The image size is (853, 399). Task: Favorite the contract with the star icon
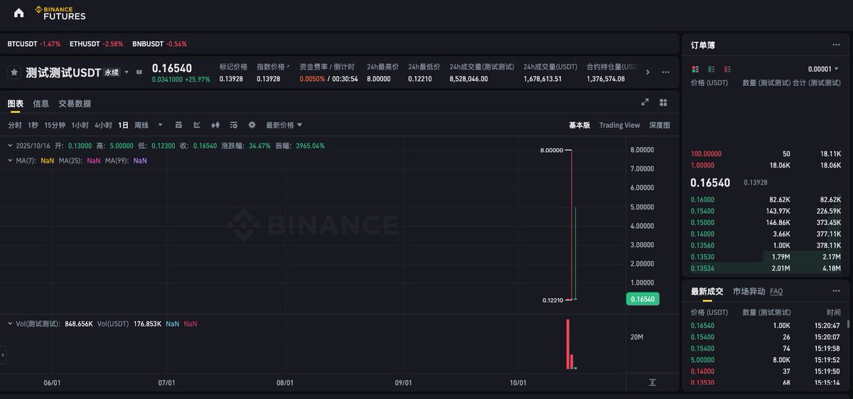tap(14, 72)
